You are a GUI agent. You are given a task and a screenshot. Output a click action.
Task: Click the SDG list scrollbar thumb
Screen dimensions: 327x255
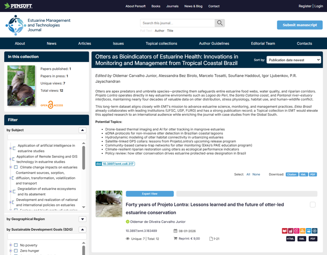pos(84,250)
